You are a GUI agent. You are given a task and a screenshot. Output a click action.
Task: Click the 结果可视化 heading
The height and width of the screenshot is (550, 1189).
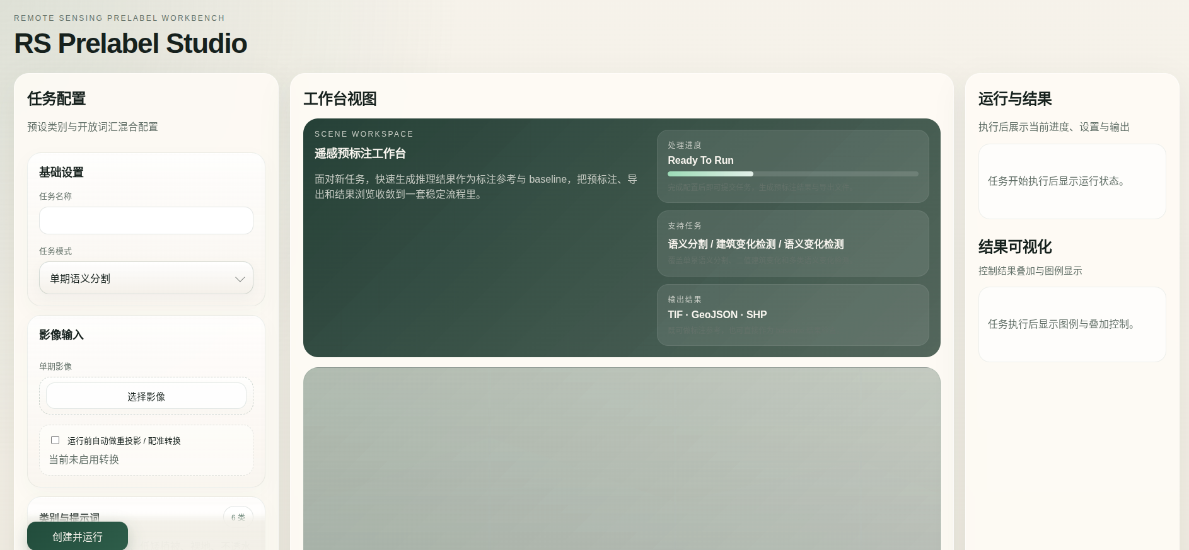pos(1015,246)
